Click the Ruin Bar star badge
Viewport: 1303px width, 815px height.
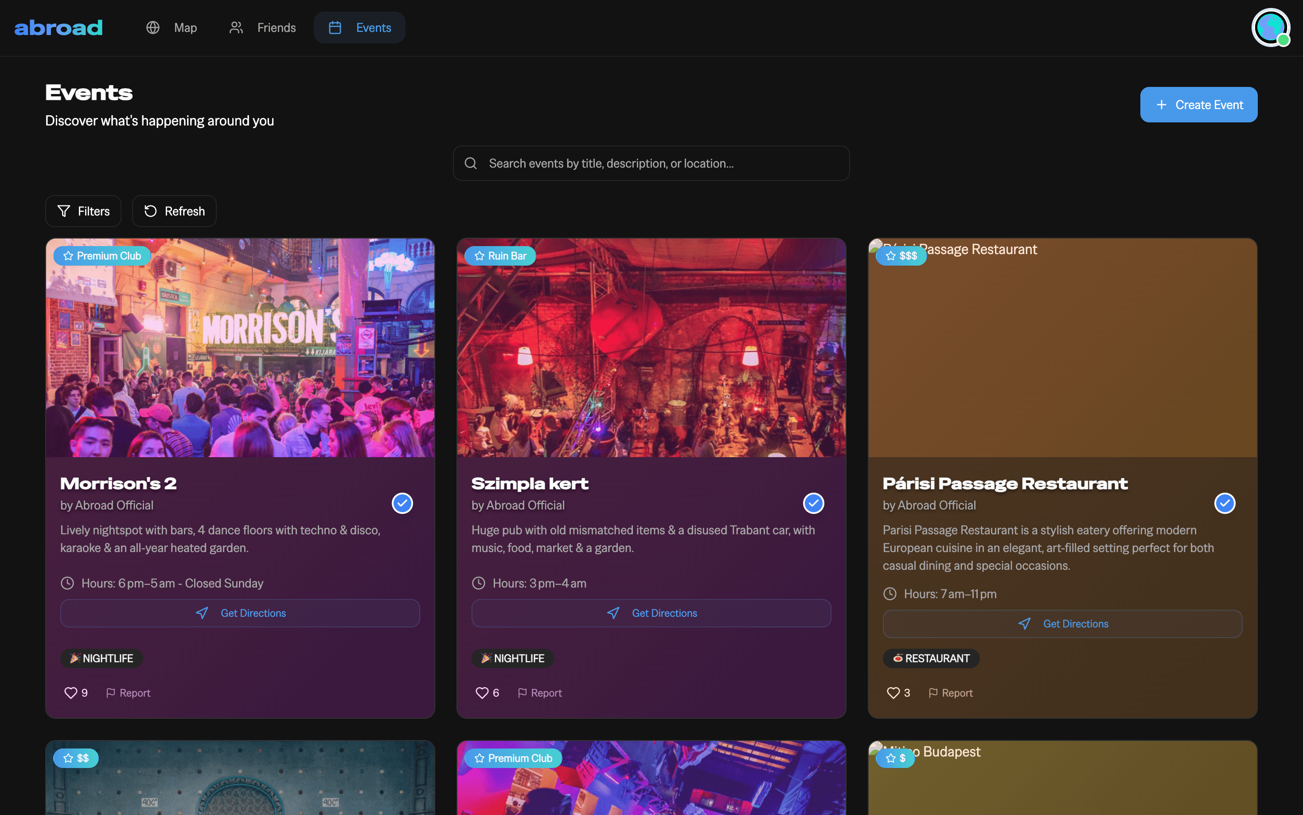coord(500,255)
